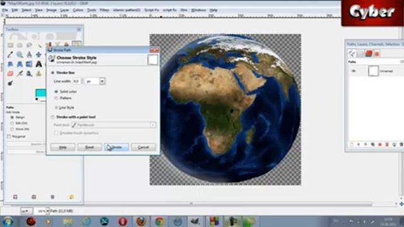Select the Solid color radio button
This screenshot has width=404, height=227.
(56, 91)
